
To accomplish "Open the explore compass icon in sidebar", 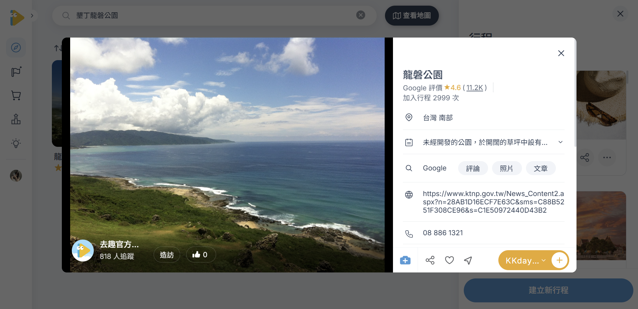I will point(16,48).
